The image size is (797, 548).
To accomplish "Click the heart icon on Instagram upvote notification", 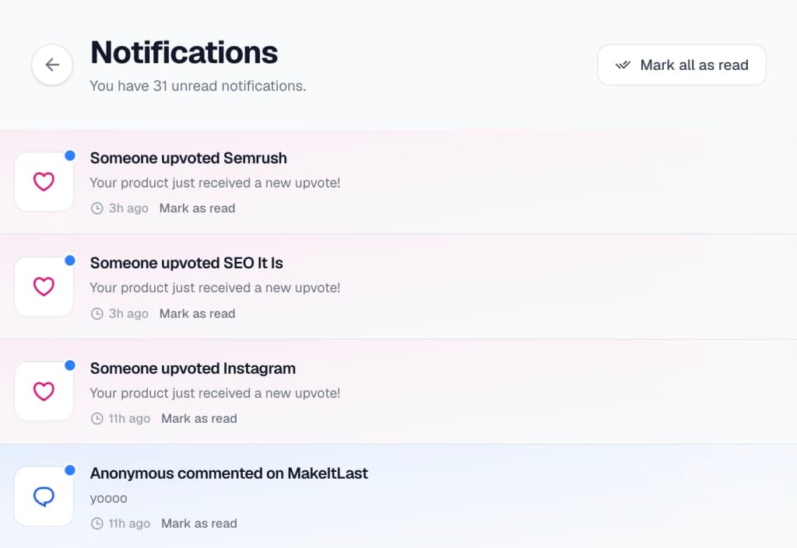I will 44,391.
